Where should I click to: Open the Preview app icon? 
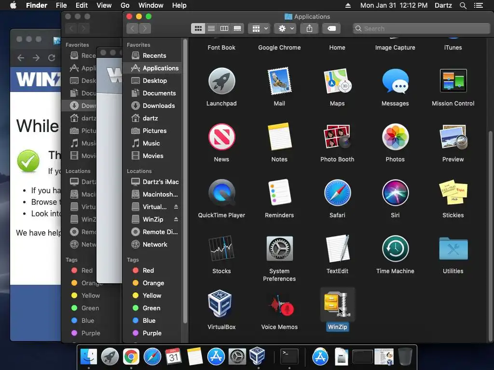pyautogui.click(x=453, y=137)
